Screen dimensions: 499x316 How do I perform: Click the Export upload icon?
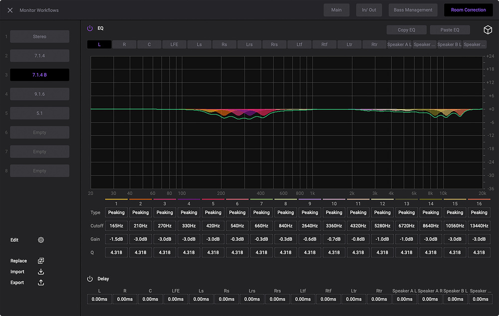click(x=41, y=283)
